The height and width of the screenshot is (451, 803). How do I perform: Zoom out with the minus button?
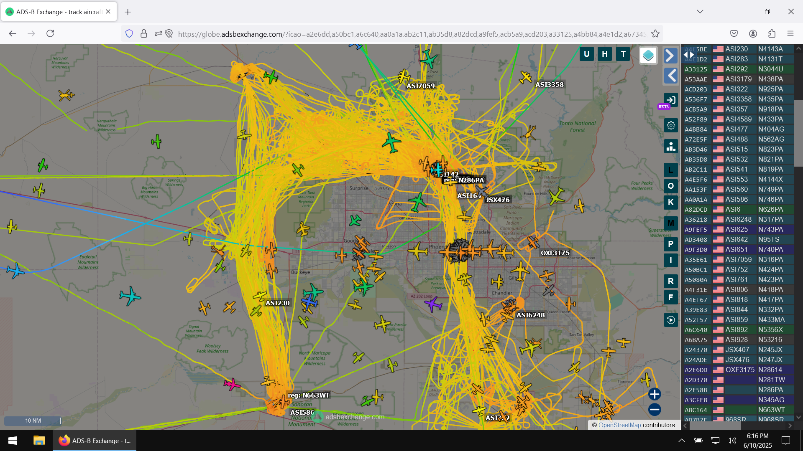[655, 410]
